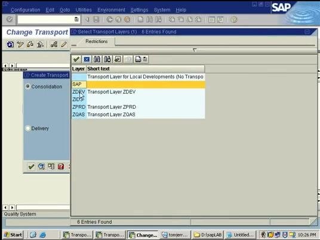The image size is (320, 240).
Task: Click the Windows Start button
Action: [13, 235]
